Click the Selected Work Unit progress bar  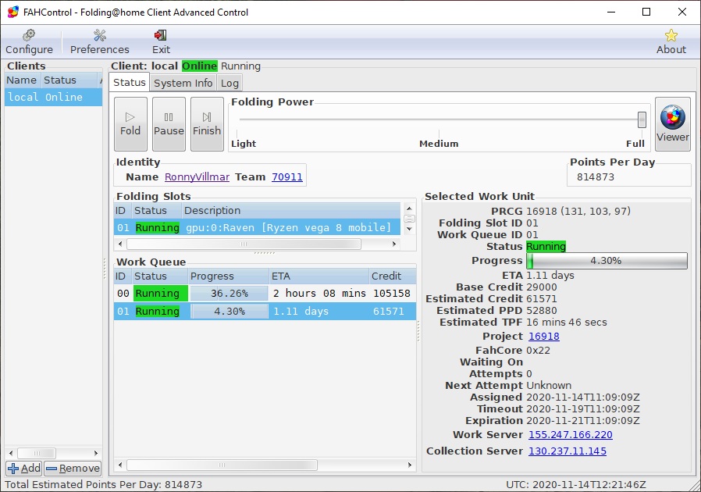click(607, 261)
